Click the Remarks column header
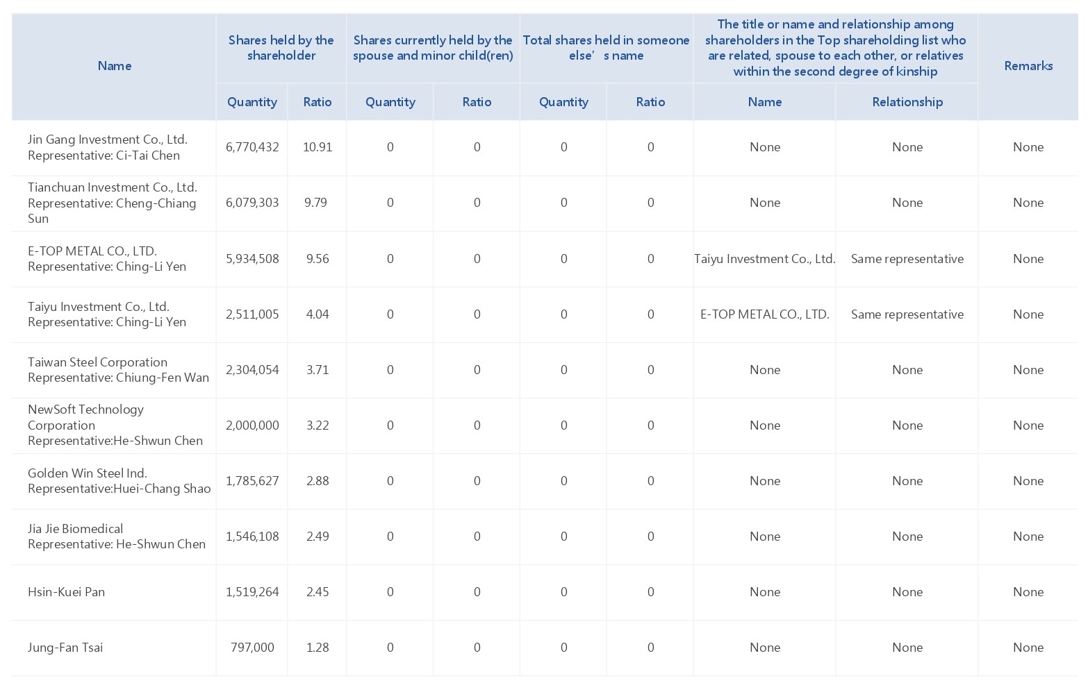1088x692 pixels. click(x=1028, y=66)
